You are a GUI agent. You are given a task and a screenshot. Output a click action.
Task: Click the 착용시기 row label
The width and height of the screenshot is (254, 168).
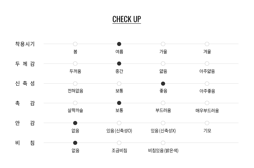pos(25,44)
